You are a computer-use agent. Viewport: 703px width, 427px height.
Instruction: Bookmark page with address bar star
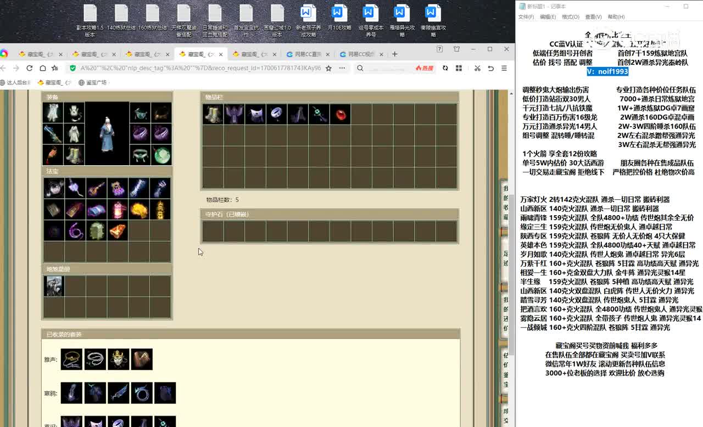point(328,68)
